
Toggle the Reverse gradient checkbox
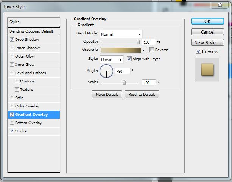click(152, 50)
